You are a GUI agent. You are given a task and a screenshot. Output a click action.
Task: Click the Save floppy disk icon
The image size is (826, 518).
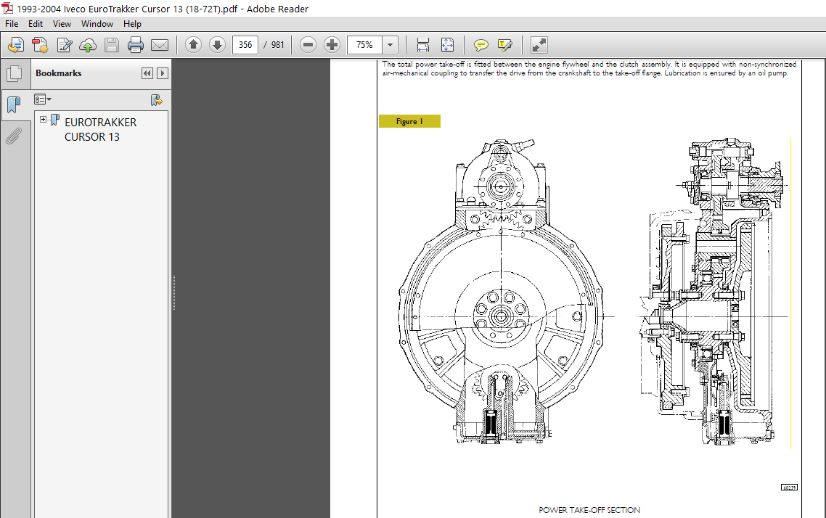[x=112, y=45]
